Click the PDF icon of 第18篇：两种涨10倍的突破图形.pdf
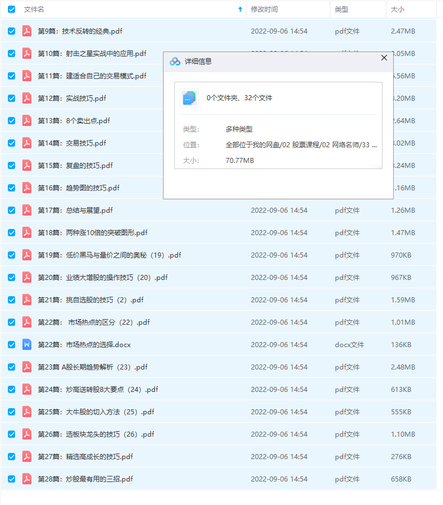This screenshot has width=443, height=505. tap(27, 232)
